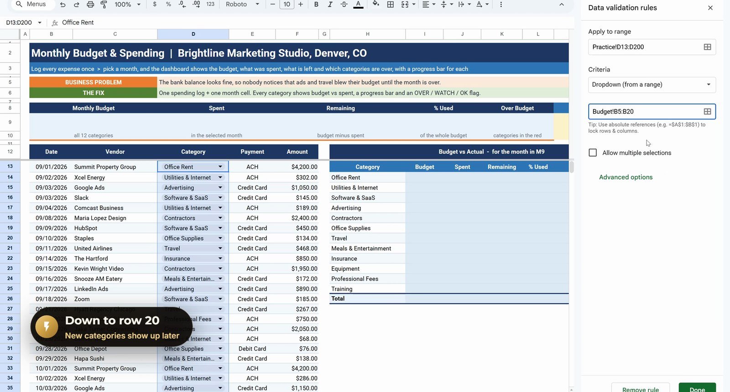Open Office Rent dropdown in row 13
This screenshot has width=730, height=392.
tap(220, 167)
